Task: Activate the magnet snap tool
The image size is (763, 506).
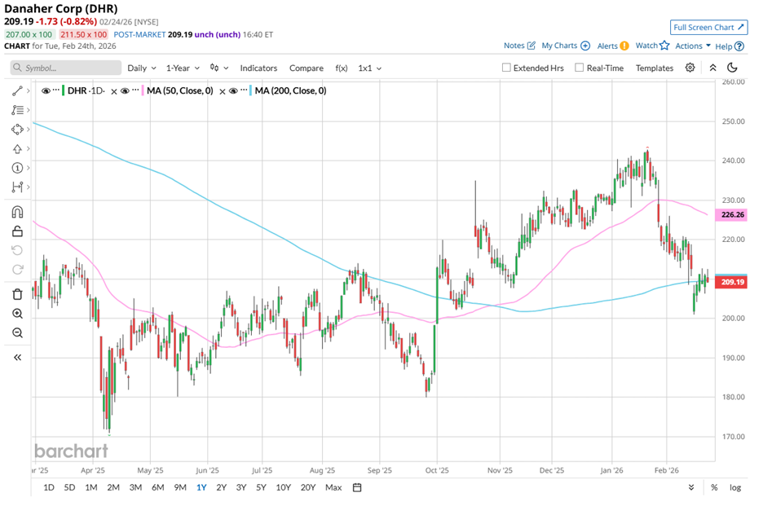Action: coord(17,212)
